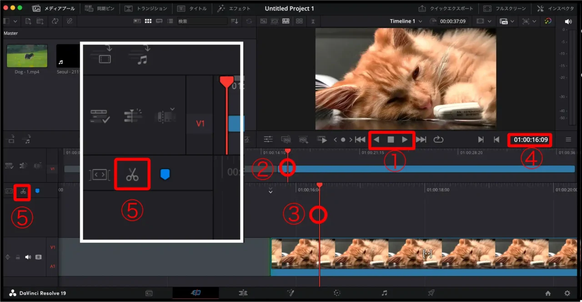
Task: Add a blue marker to the timeline
Action: pyautogui.click(x=37, y=191)
